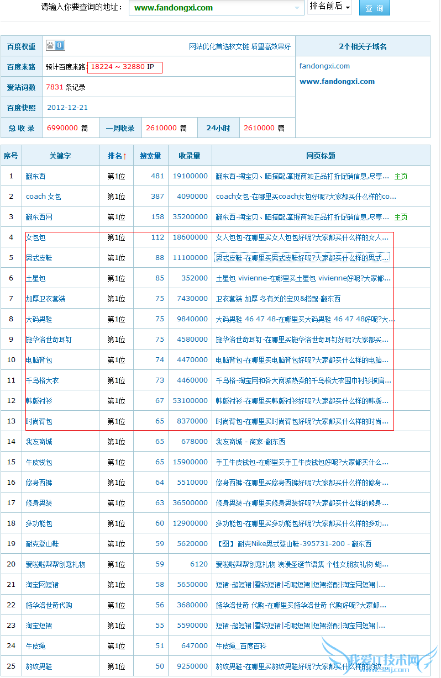Open the keyword 翻东西 link
This screenshot has height=678, width=441.
pos(36,177)
